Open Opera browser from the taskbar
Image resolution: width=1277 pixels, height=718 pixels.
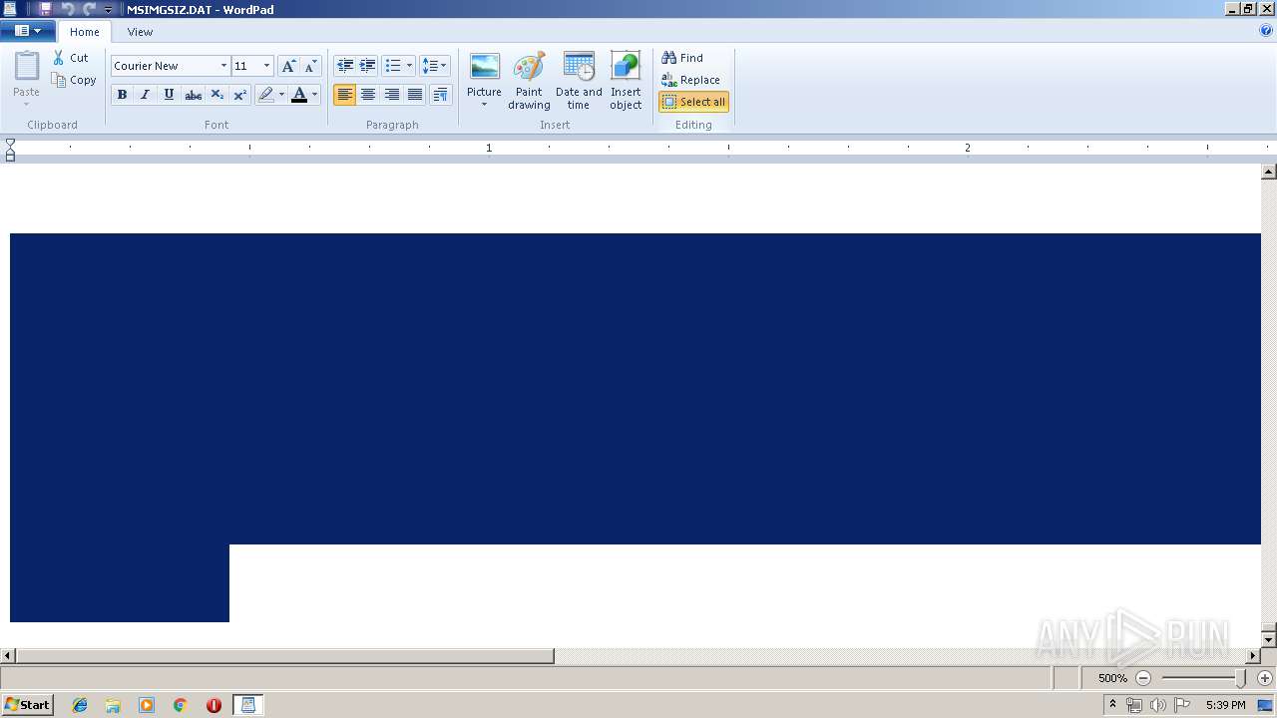tap(213, 705)
